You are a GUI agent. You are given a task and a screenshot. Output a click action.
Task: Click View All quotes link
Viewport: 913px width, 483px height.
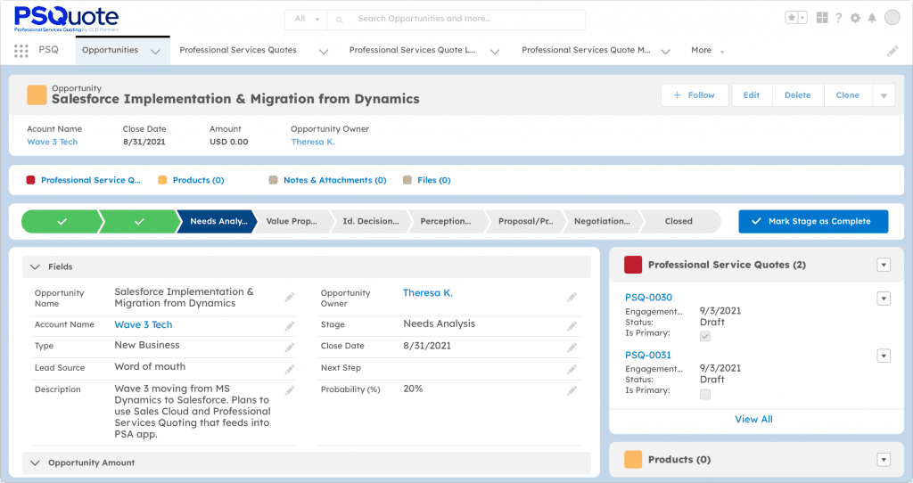[x=753, y=420]
